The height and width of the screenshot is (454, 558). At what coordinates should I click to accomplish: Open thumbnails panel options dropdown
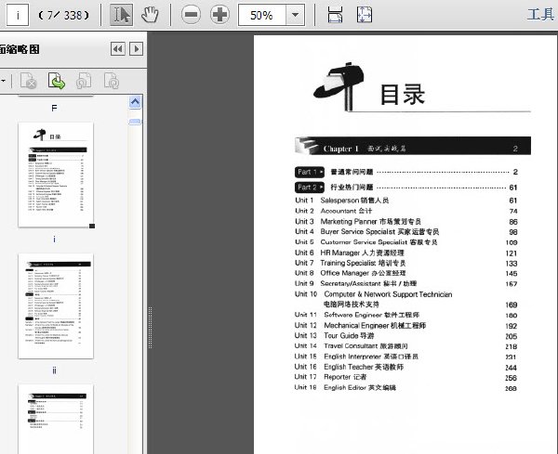pyautogui.click(x=3, y=81)
